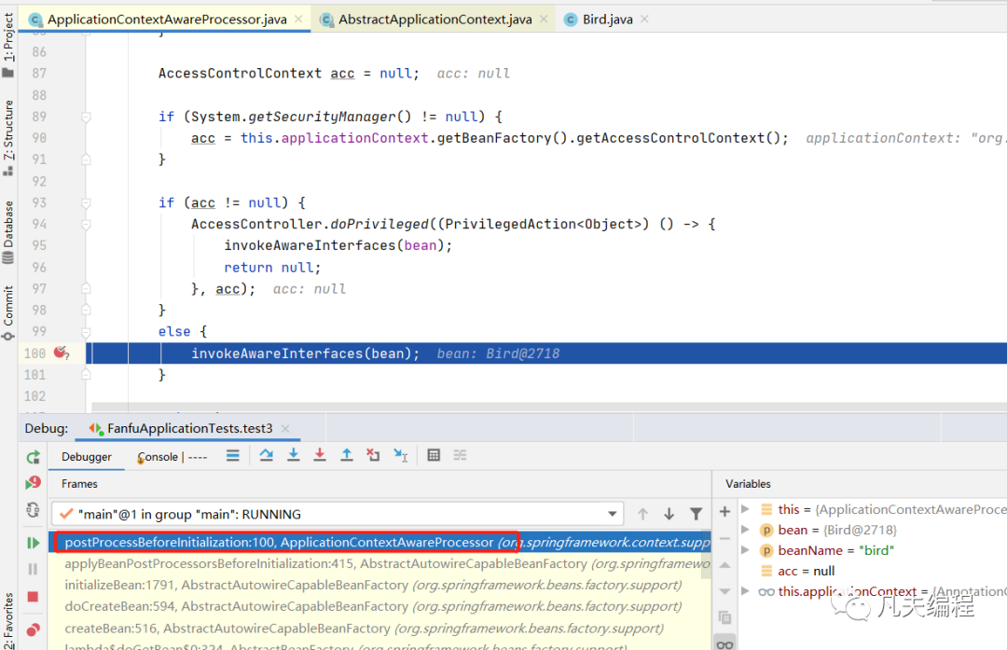The image size is (1007, 650).
Task: Collapse the lambda fold at line 94
Action: [x=86, y=224]
